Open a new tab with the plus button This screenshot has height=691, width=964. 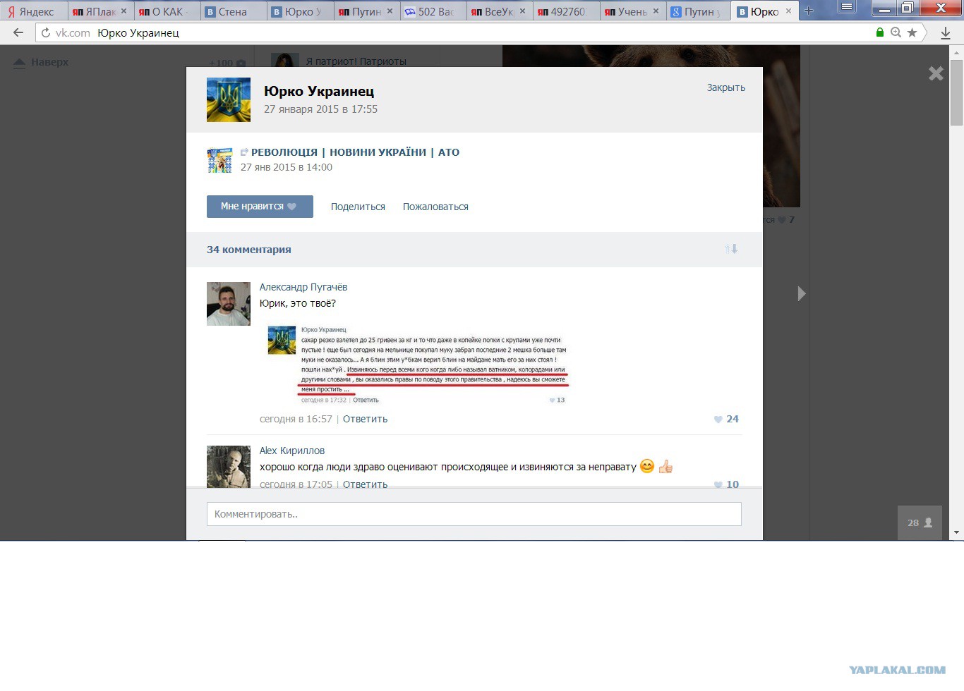tap(809, 11)
